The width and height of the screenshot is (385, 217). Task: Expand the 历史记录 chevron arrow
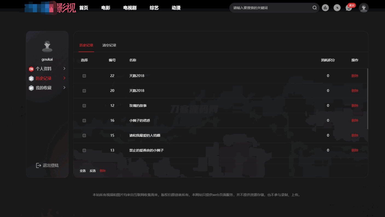coord(64,78)
